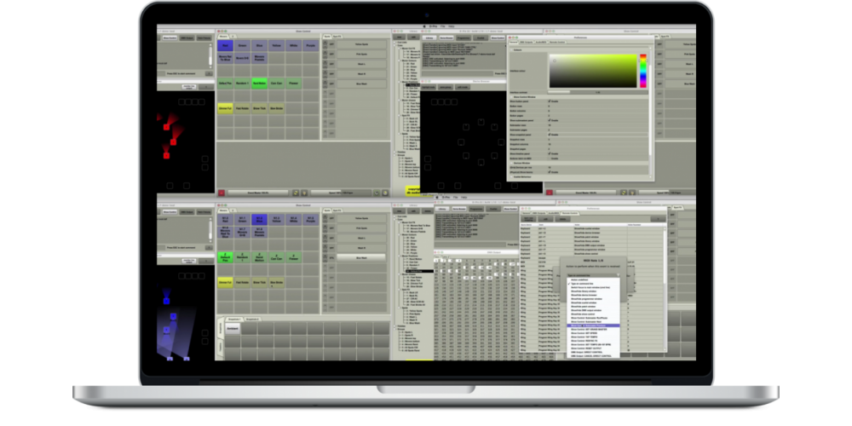
Task: Trigger the Hard Motion cue in upper-left Show Control
Action: click(260, 83)
